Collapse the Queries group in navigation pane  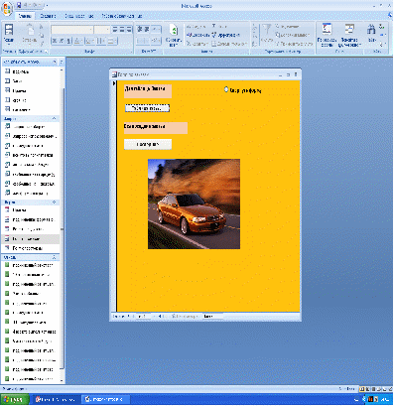click(x=55, y=118)
